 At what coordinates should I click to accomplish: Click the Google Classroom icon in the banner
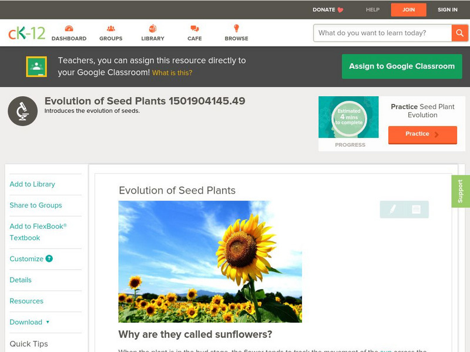[x=37, y=66]
